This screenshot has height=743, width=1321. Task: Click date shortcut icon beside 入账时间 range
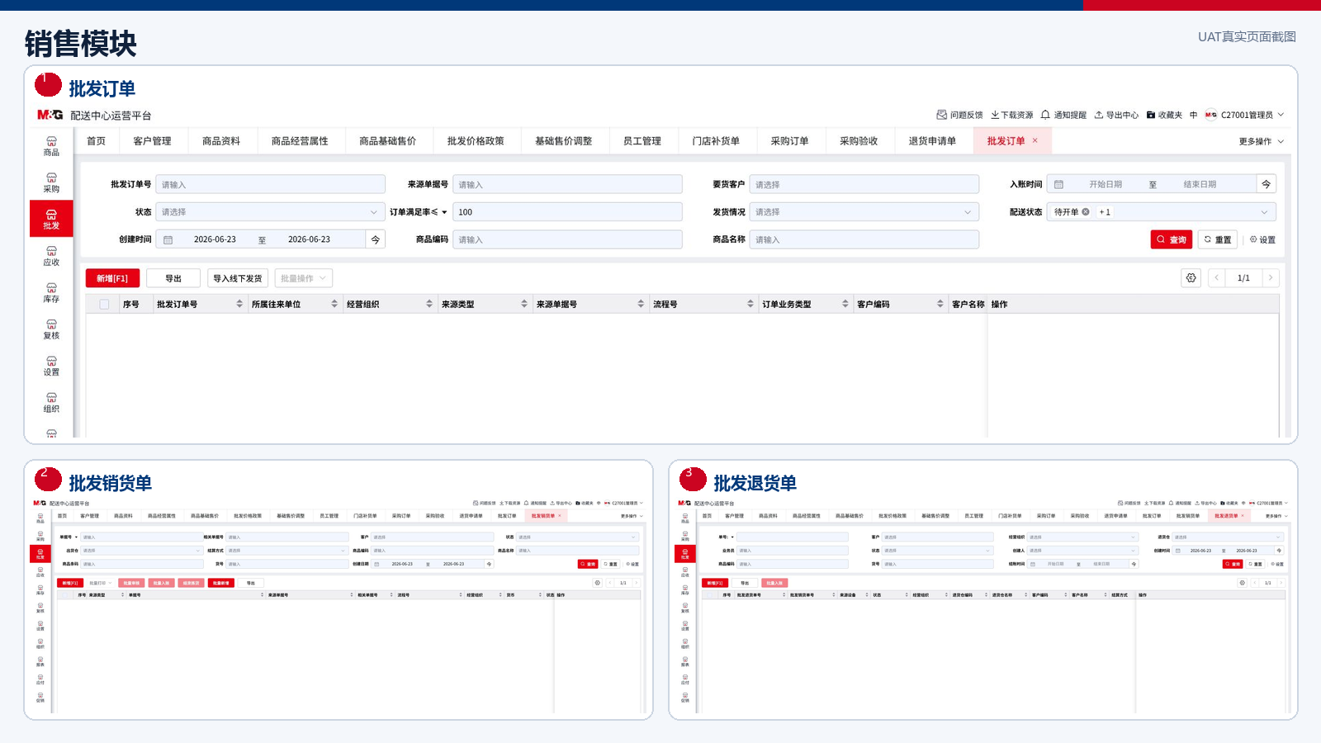click(1266, 184)
